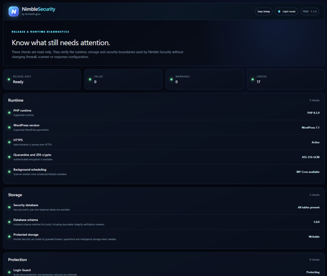Click the "Active" HTTPS status value

pyautogui.click(x=316, y=143)
